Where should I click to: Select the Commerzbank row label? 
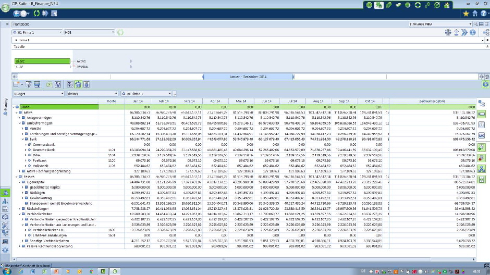[x=43, y=144]
